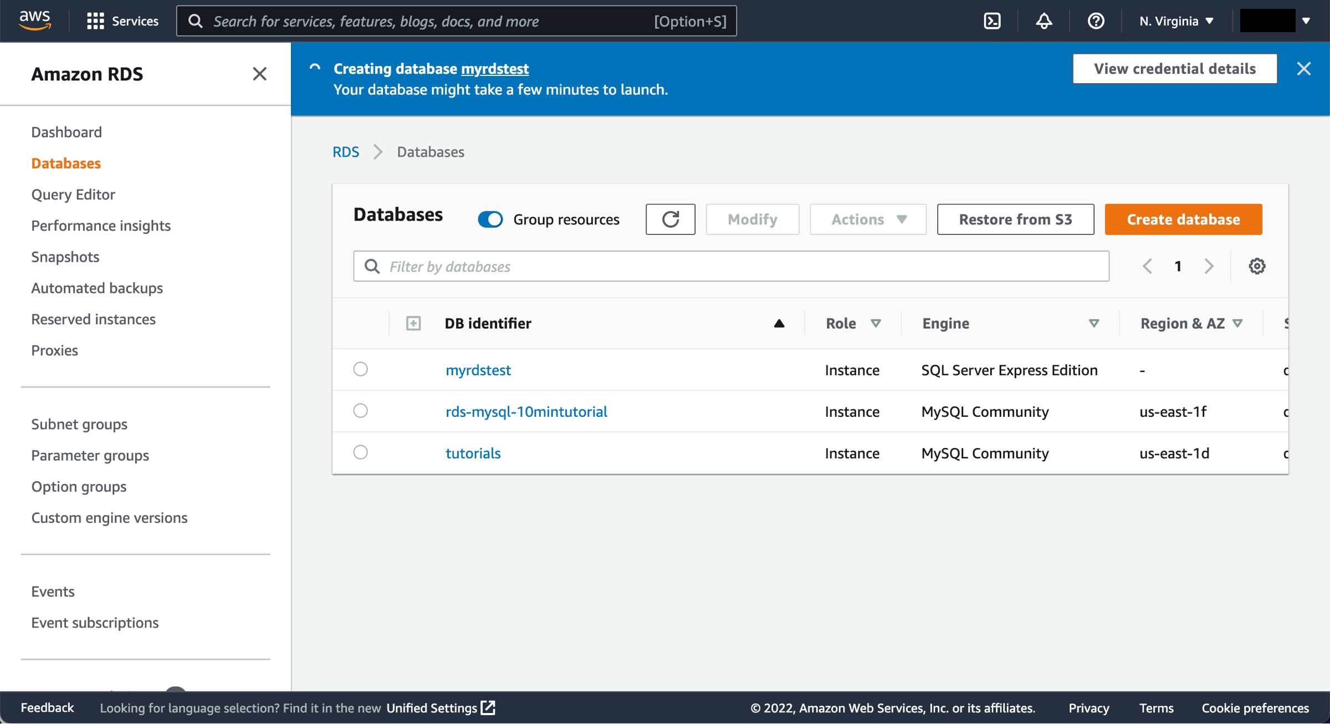Viewport: 1330px width, 724px height.
Task: Click the us-east-1d region cell
Action: point(1174,453)
